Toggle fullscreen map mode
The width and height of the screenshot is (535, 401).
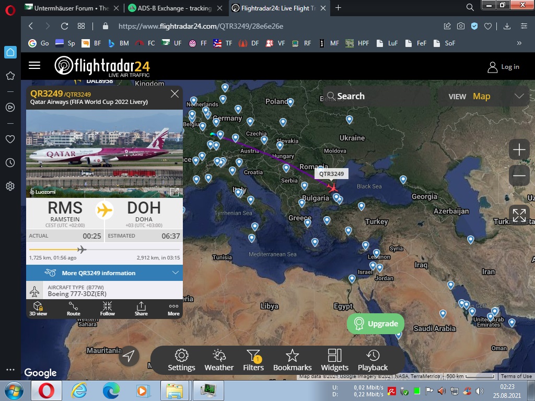(519, 215)
